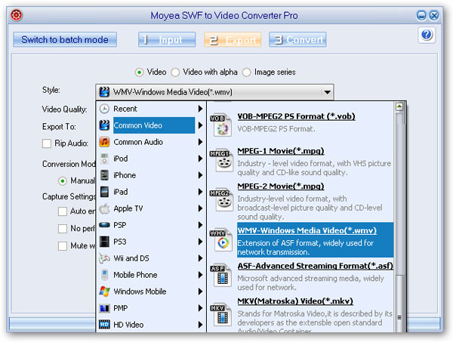Click the PMP player icon
The image size is (453, 342).
pyautogui.click(x=104, y=308)
